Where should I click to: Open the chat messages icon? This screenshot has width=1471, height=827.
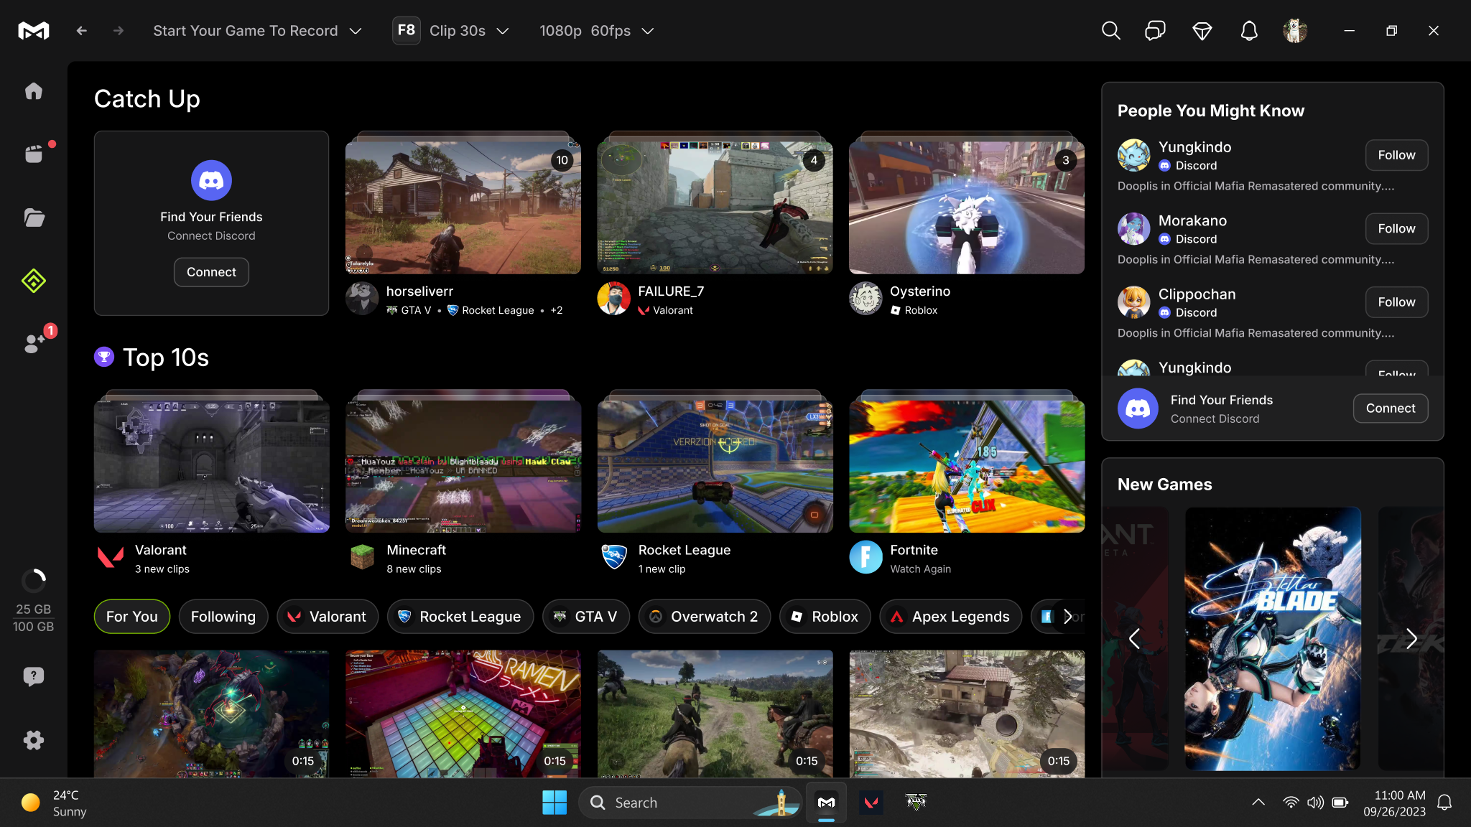point(1155,31)
